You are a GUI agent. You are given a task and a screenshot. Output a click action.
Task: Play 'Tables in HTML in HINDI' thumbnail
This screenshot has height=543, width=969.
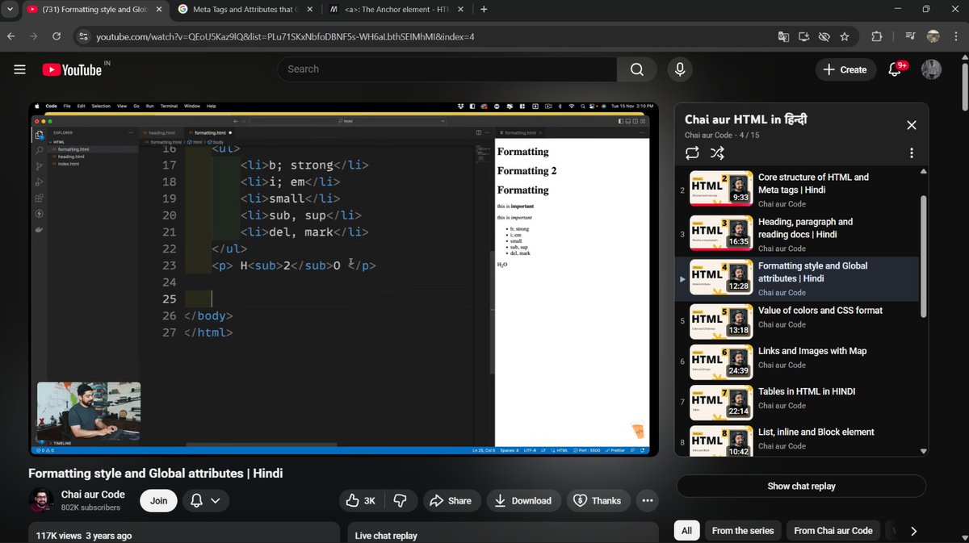tap(720, 402)
